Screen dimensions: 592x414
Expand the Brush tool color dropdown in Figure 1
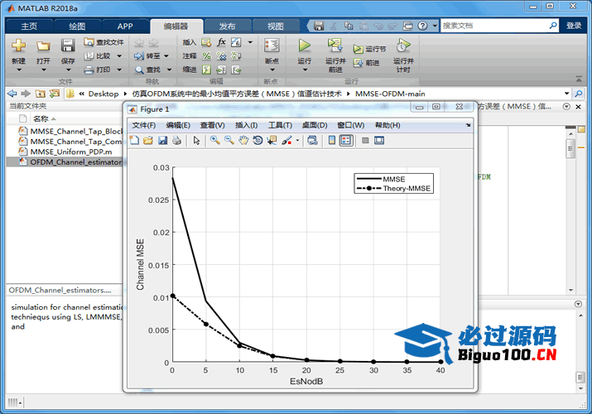coord(297,141)
